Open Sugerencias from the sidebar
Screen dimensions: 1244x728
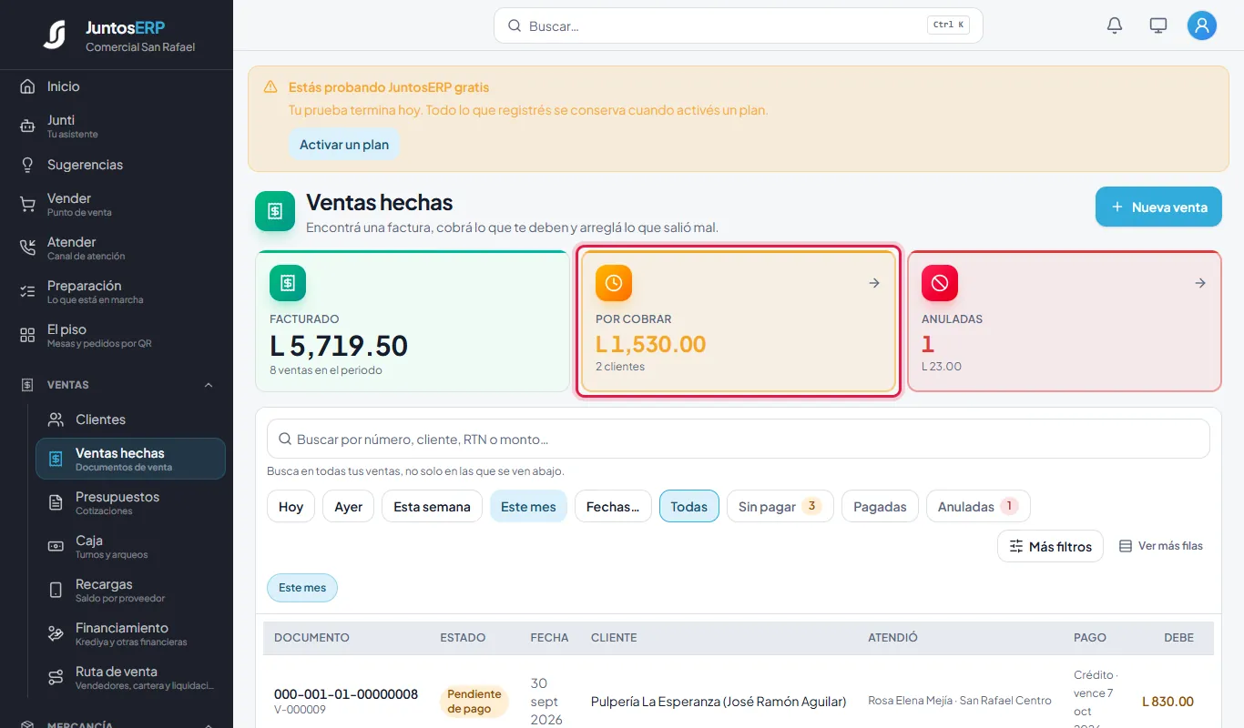click(x=117, y=165)
